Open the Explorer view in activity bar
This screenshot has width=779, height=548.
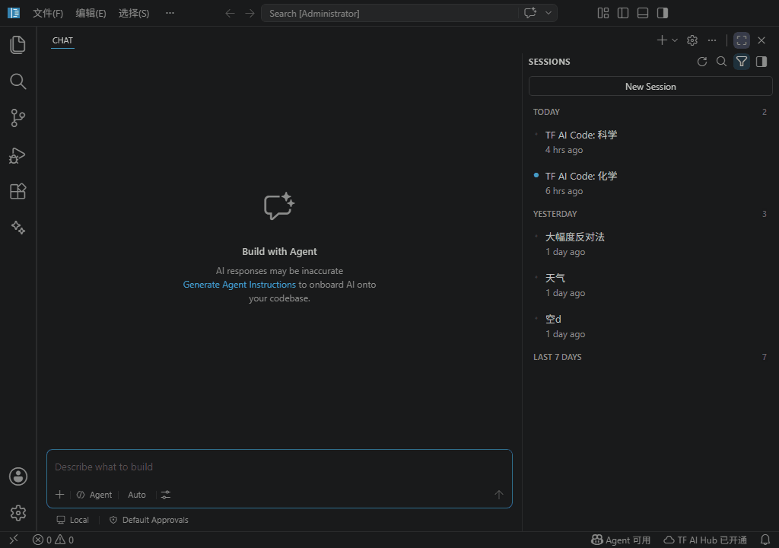[x=18, y=45]
